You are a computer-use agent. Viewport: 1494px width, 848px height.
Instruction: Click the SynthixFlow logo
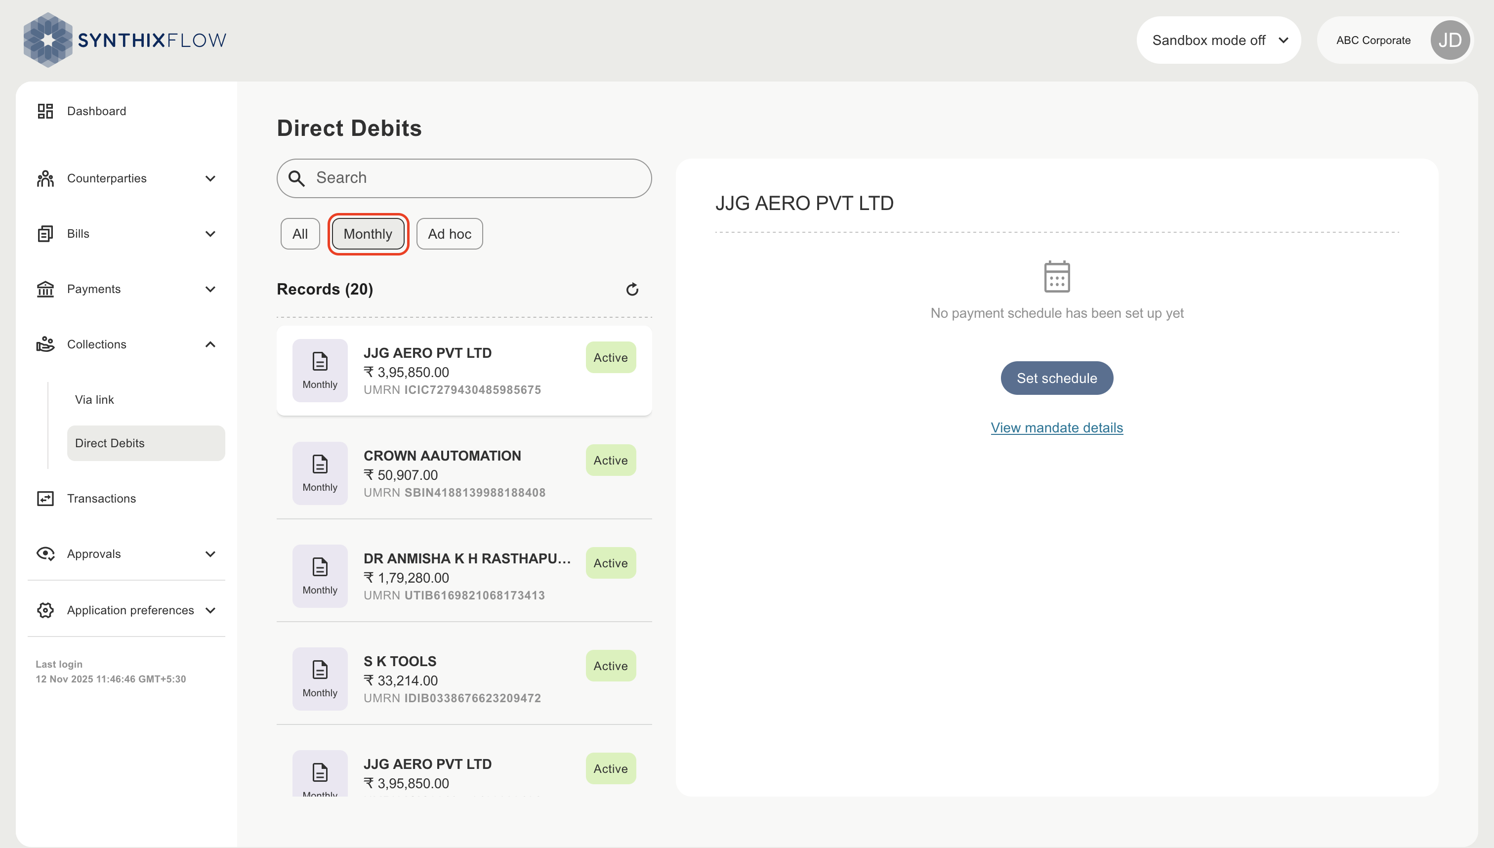(x=124, y=40)
